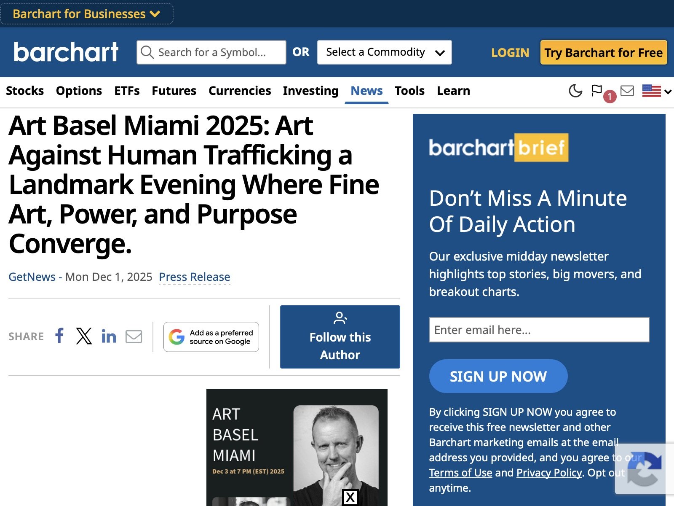Share the article on LinkedIn
The height and width of the screenshot is (506, 674).
[109, 336]
